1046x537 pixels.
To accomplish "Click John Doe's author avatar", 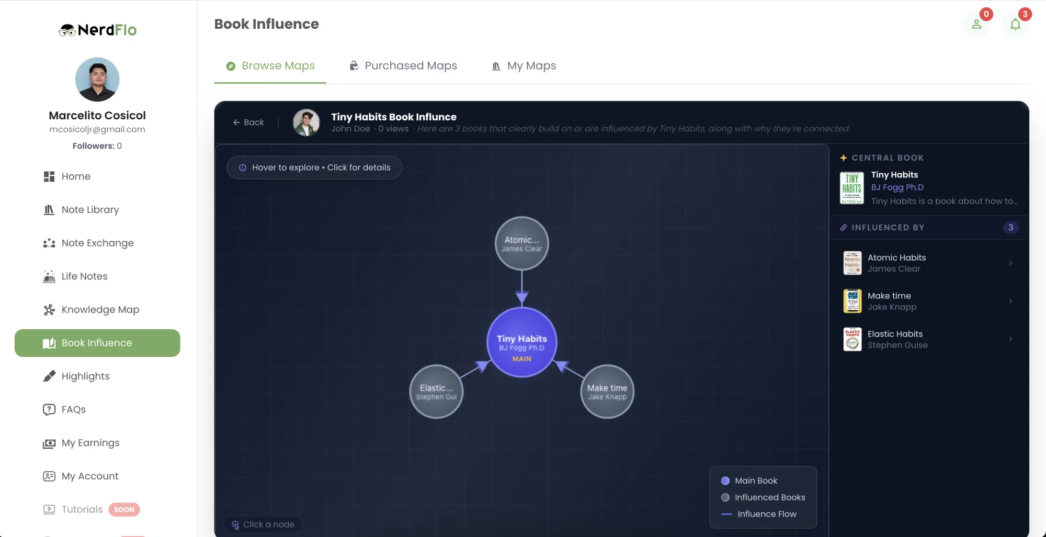I will pyautogui.click(x=306, y=122).
